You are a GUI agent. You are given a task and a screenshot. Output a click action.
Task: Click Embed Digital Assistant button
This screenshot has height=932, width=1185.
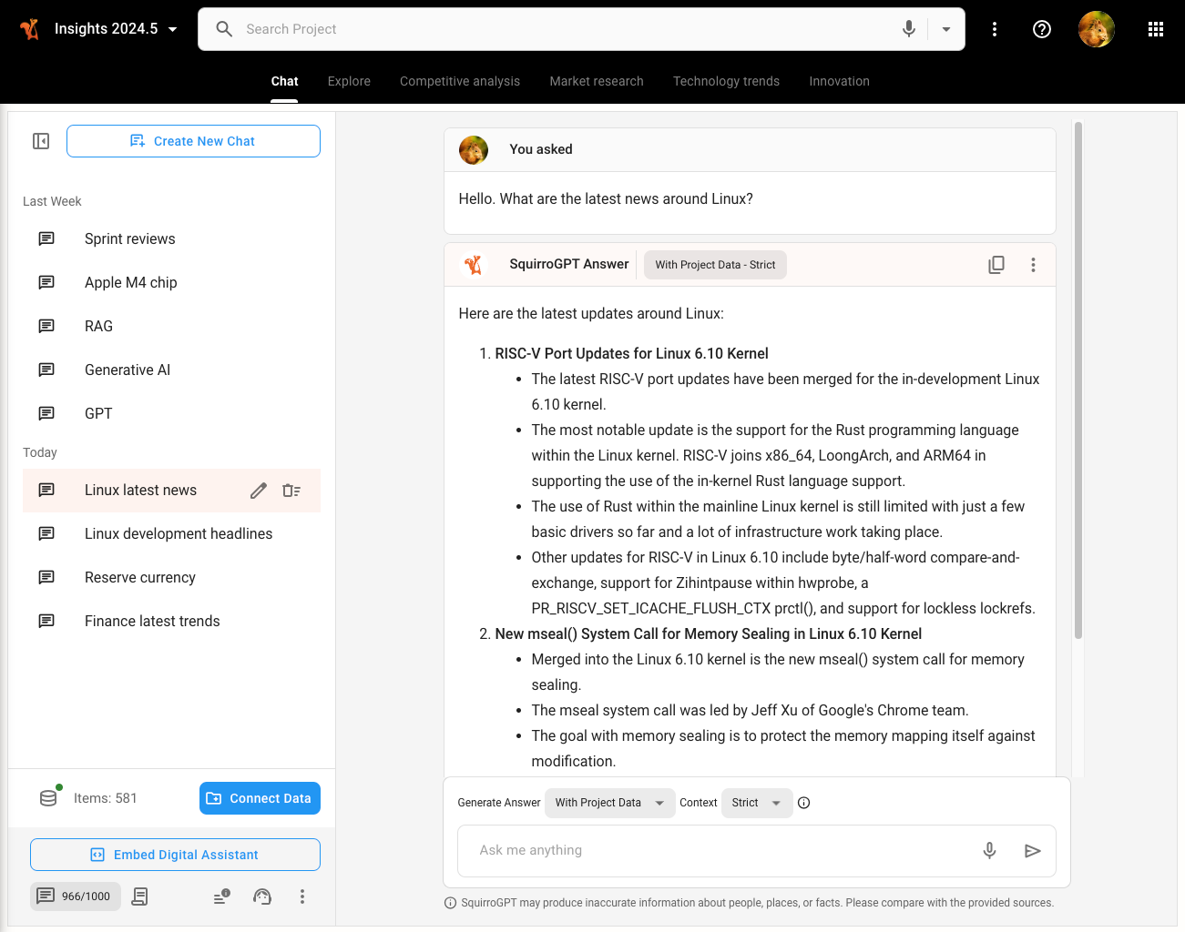click(175, 855)
